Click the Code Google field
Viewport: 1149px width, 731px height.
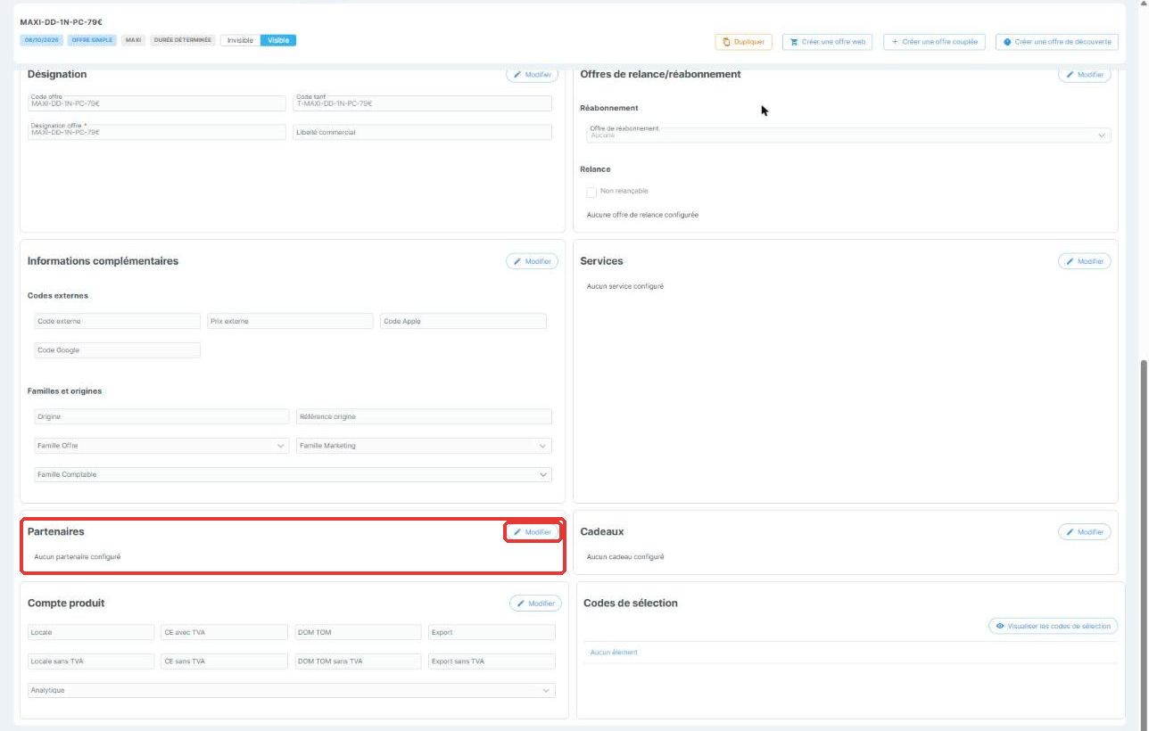pyautogui.click(x=117, y=350)
